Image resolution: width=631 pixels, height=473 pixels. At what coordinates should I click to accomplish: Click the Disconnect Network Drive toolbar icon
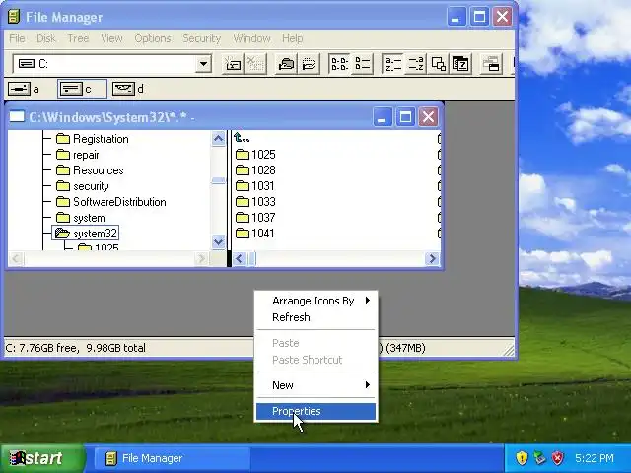pyautogui.click(x=255, y=64)
